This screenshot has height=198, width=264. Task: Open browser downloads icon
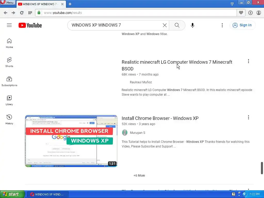[250, 13]
